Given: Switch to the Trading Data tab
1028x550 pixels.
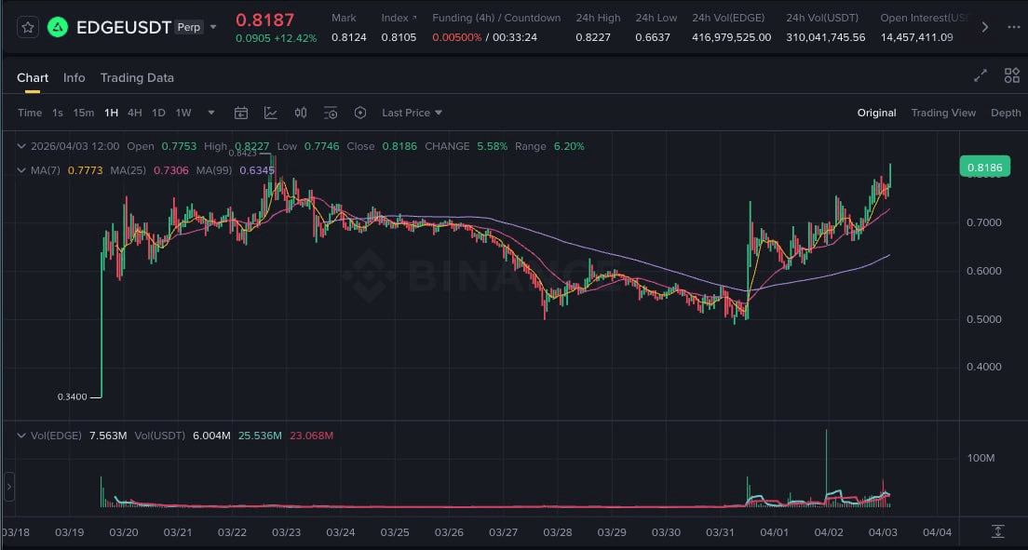Looking at the screenshot, I should coord(137,77).
